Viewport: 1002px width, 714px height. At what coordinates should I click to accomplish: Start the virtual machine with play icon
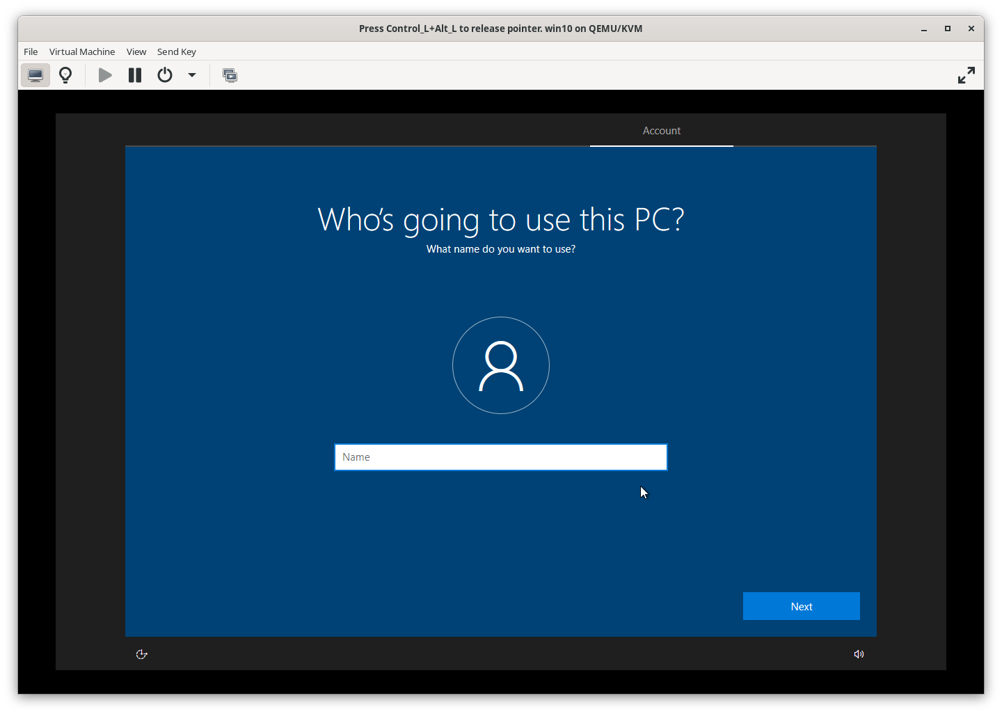click(105, 75)
